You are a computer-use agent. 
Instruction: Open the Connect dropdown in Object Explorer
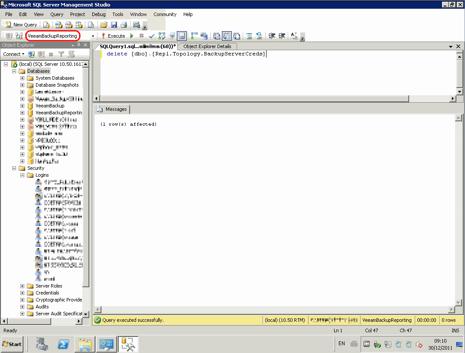pos(13,54)
